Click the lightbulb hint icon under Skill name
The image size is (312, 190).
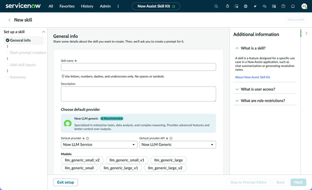click(62, 76)
